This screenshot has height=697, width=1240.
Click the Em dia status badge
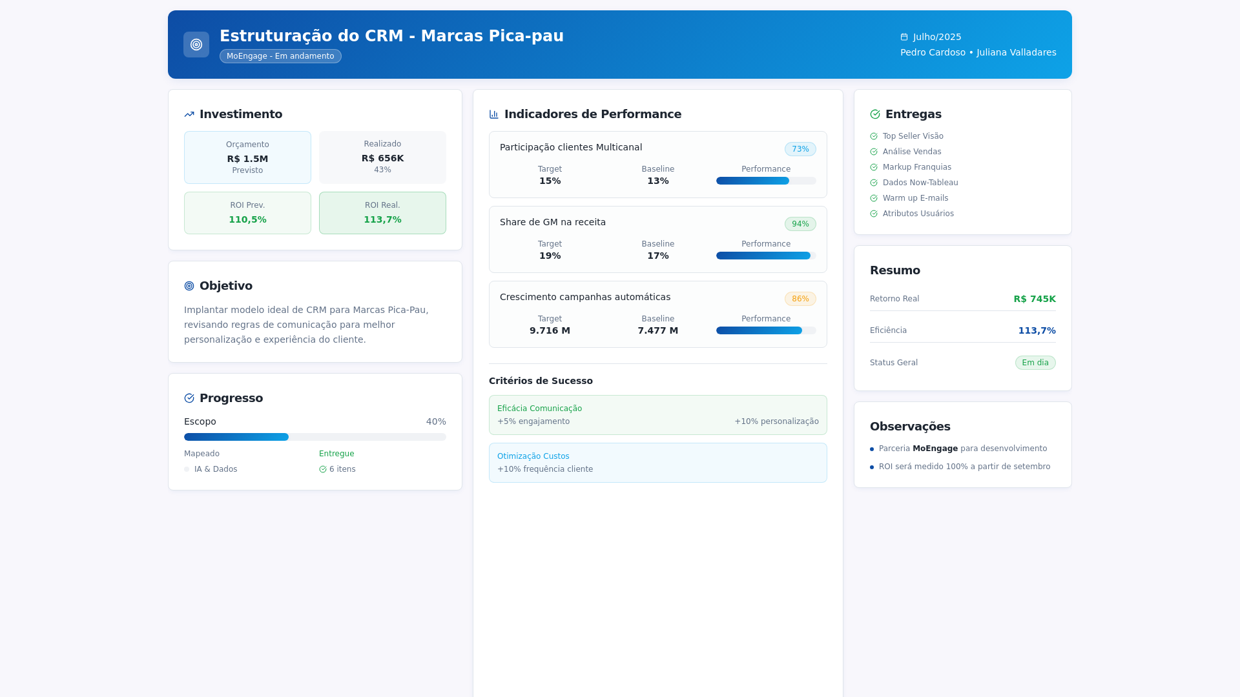(1035, 363)
